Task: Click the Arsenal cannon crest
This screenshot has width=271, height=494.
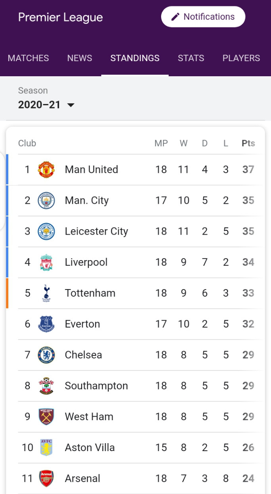Action: point(46,479)
